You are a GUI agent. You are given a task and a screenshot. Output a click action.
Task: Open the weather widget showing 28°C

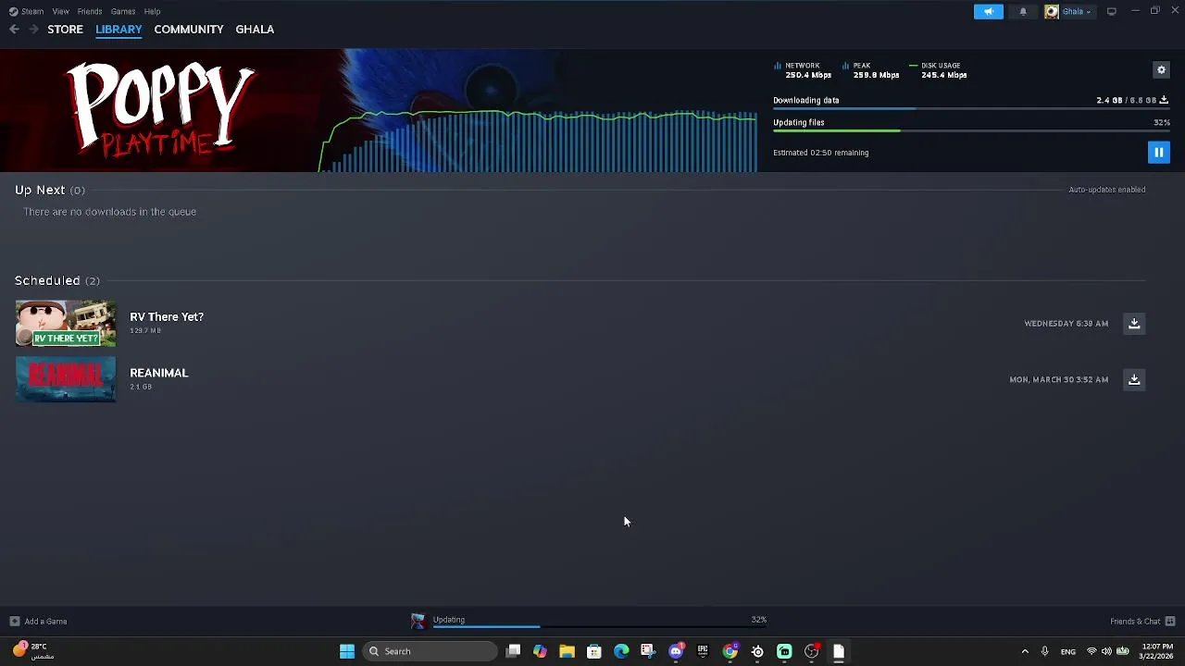tap(32, 651)
